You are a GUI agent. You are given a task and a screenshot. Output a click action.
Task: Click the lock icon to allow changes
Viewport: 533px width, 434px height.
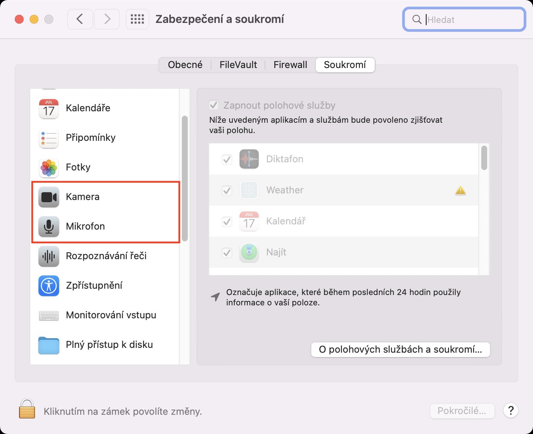point(27,409)
